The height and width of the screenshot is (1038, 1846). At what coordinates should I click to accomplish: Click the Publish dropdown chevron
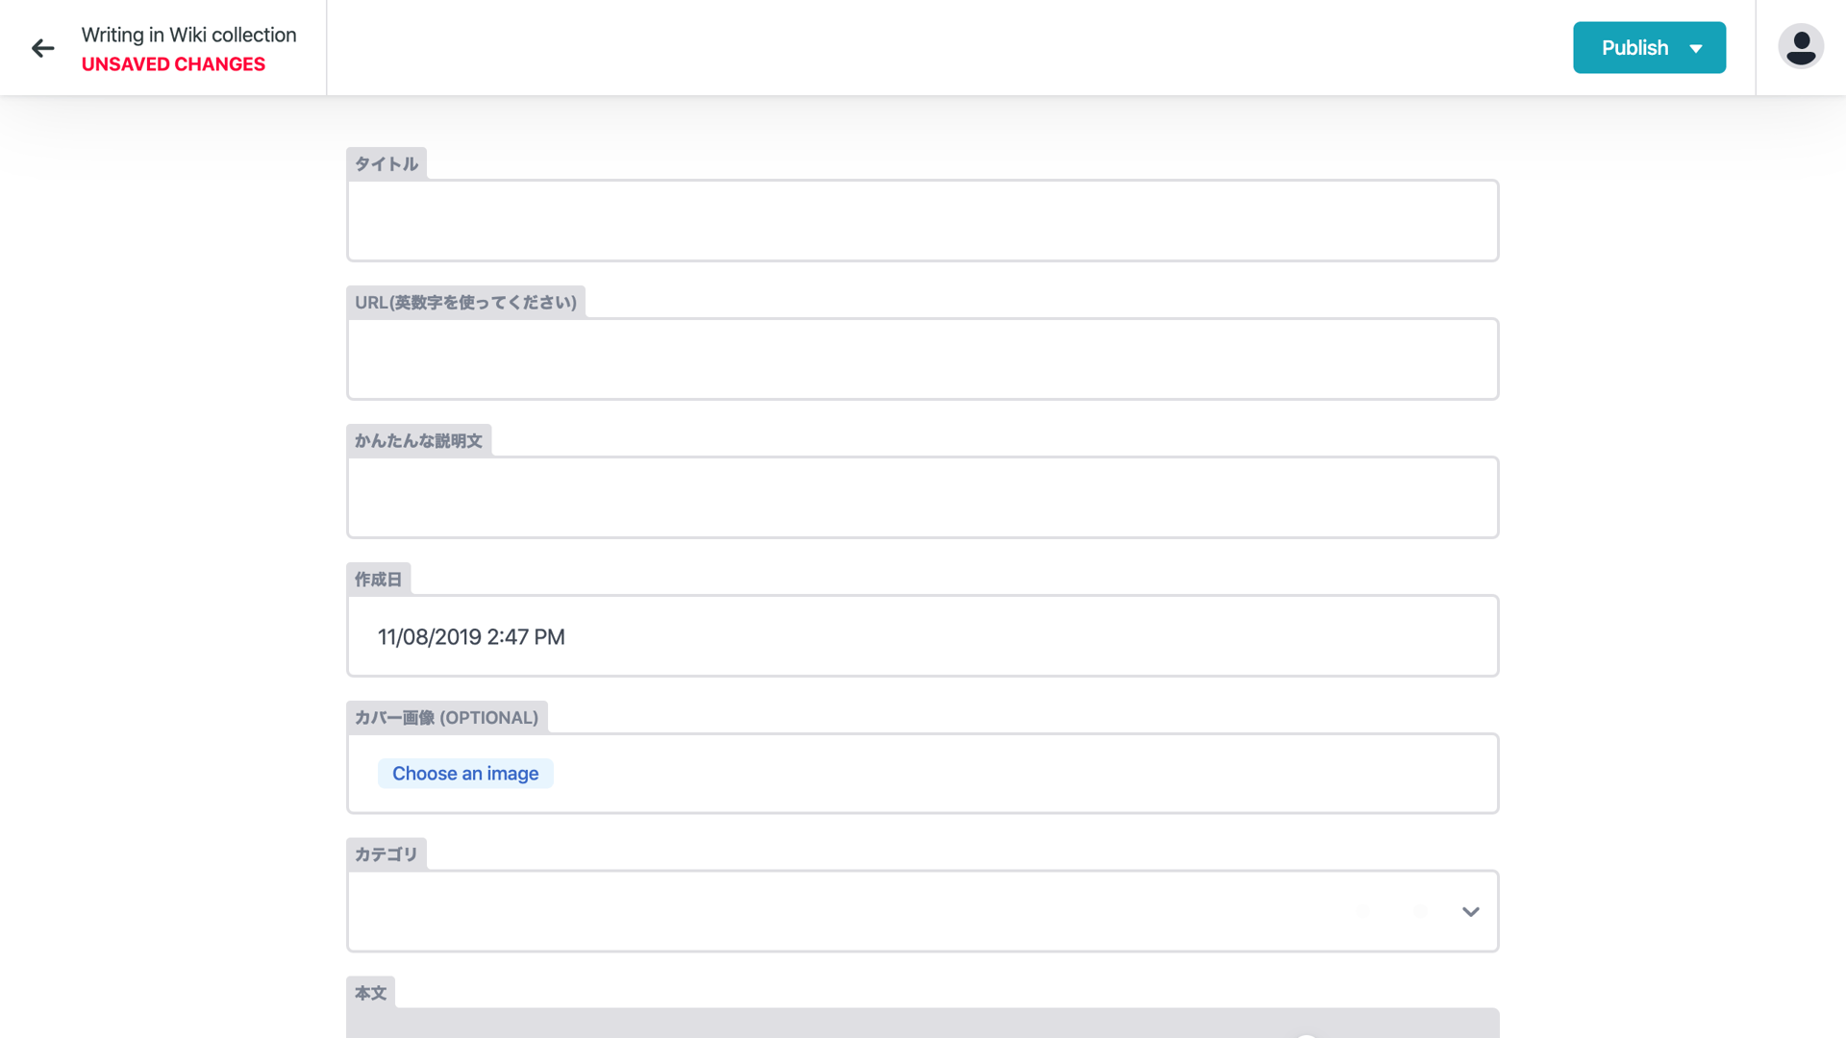tap(1697, 47)
